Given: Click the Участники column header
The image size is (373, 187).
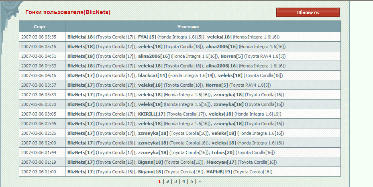Looking at the screenshot, I should [x=188, y=27].
